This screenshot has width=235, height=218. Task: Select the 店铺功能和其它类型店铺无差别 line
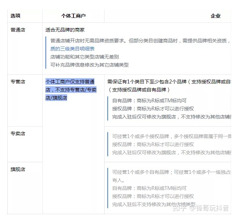point(85,57)
